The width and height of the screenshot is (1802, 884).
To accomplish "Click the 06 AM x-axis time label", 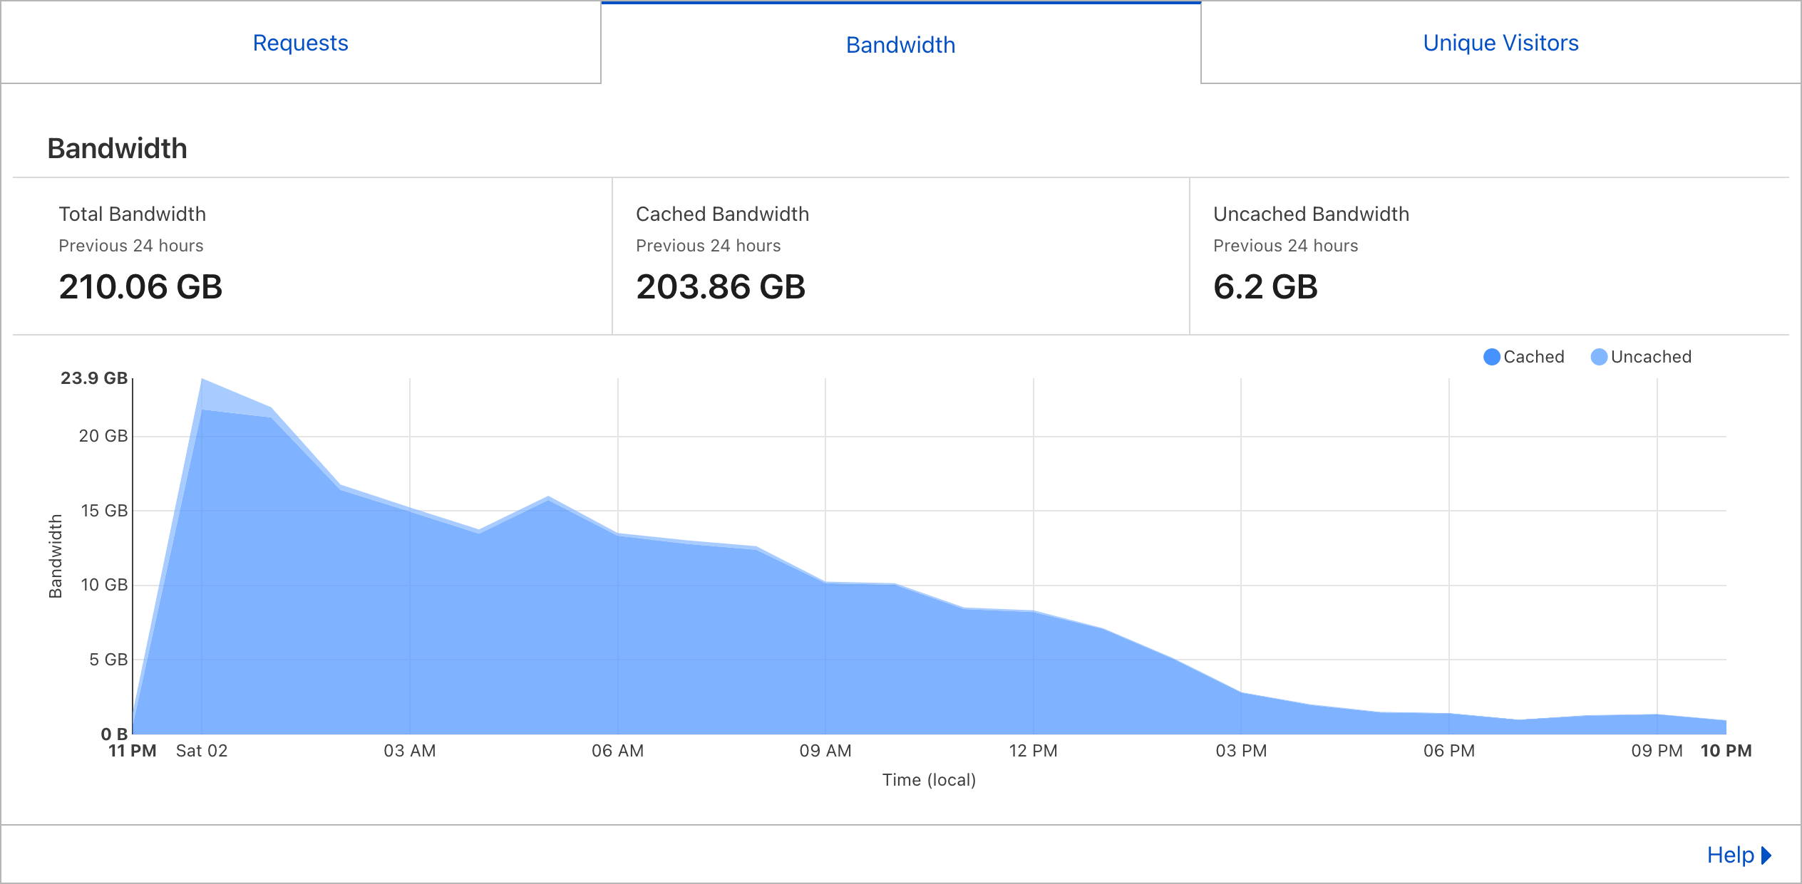I will [617, 751].
